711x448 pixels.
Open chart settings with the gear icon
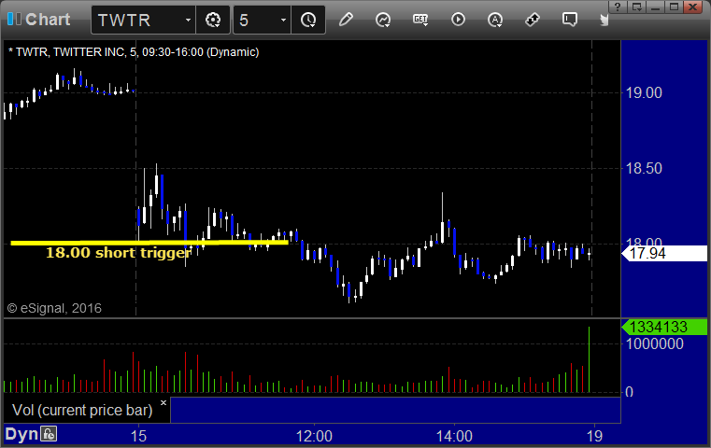coord(213,20)
